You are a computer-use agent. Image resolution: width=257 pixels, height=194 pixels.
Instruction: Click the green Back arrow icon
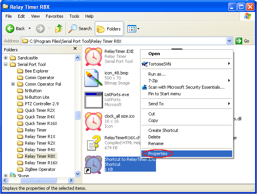10,29
